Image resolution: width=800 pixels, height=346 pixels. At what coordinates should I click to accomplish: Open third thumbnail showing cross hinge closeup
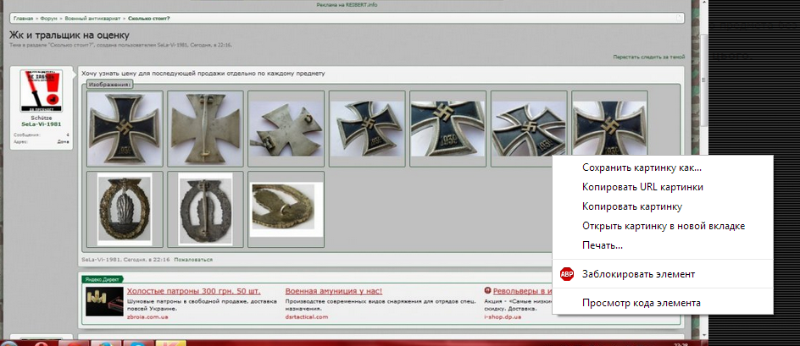(x=286, y=129)
